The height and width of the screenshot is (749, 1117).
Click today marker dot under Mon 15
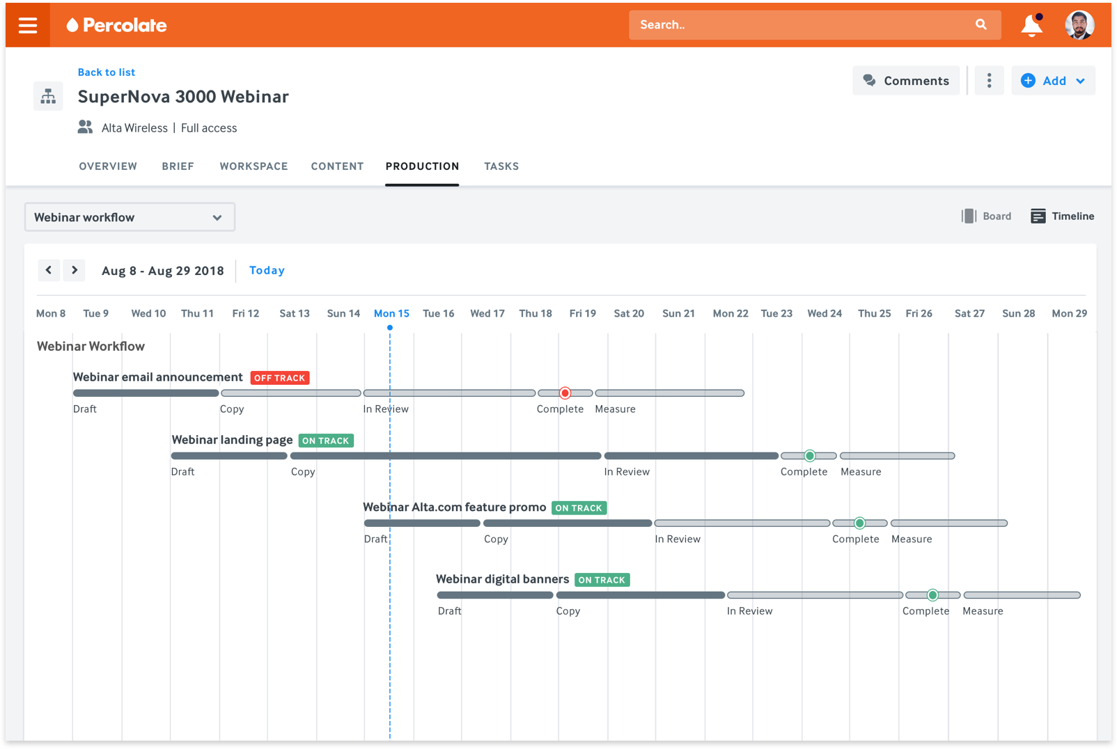(x=390, y=327)
